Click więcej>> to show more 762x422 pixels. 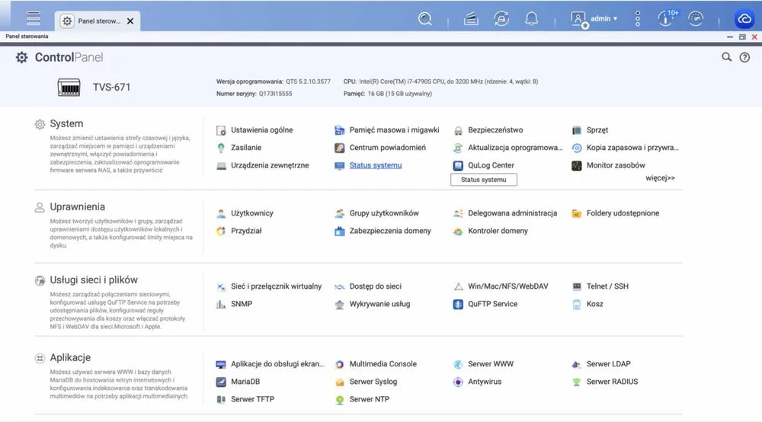click(660, 177)
